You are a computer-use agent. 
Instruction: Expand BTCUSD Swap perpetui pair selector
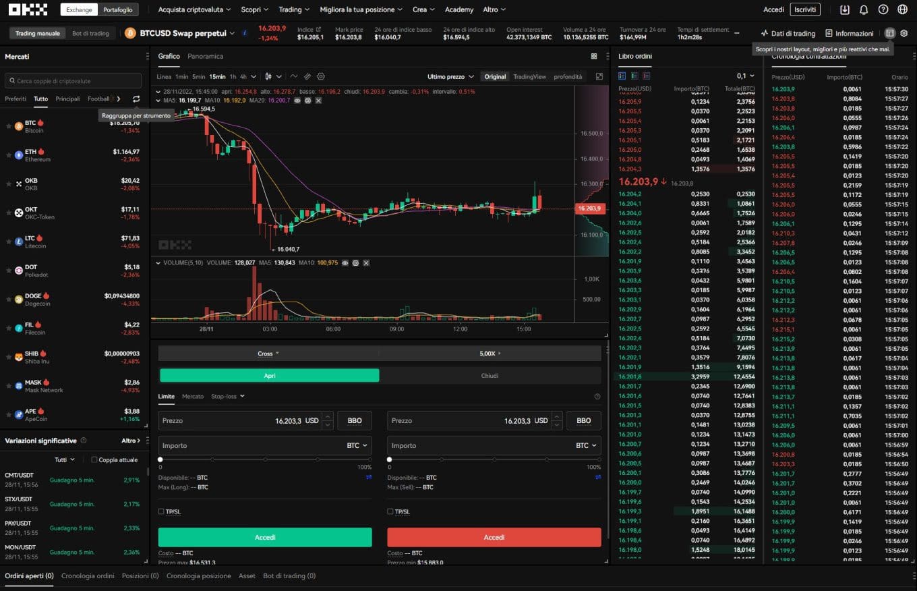[233, 33]
